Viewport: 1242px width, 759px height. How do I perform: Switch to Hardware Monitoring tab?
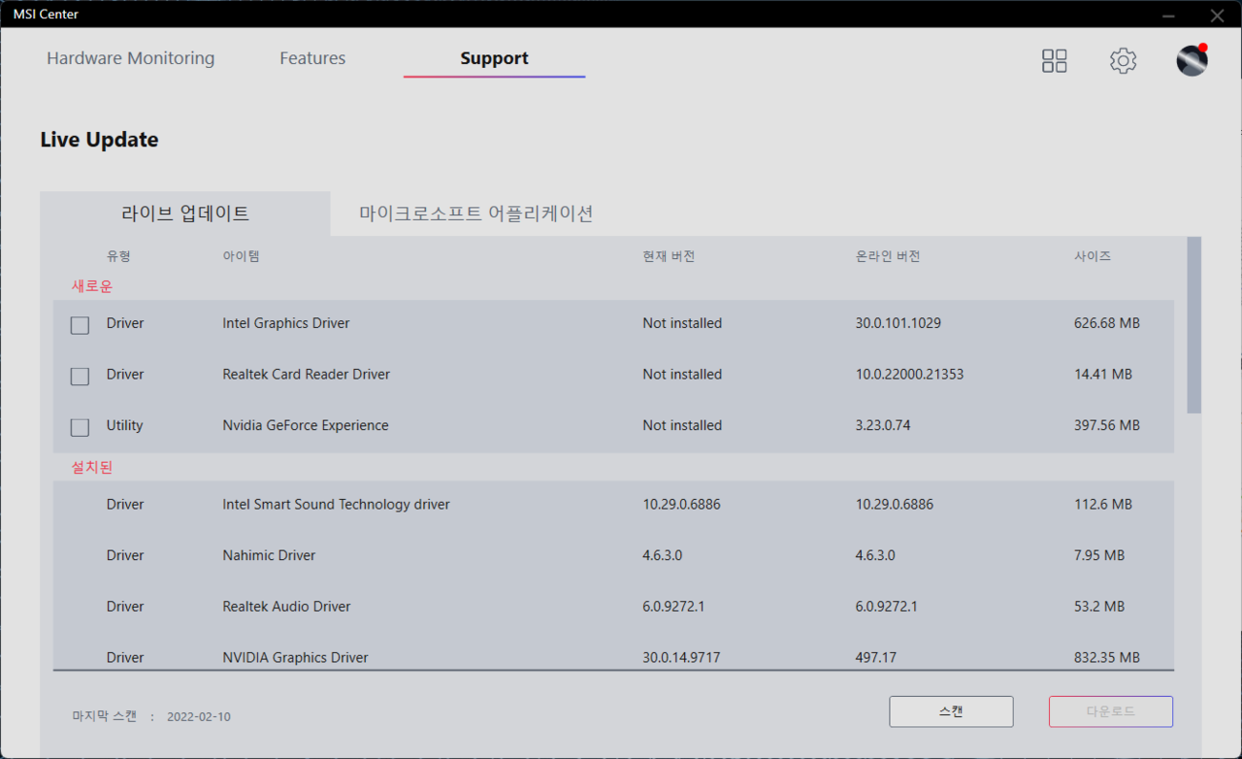131,58
